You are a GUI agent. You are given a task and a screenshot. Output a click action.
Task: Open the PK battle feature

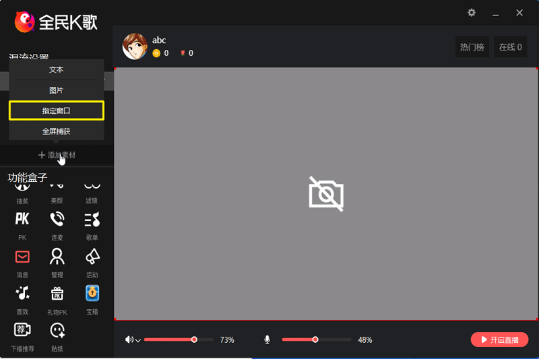tap(22, 219)
